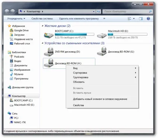Choose Добавить новый элемент в сетевое окружение
Screen dimensions: 158x138
coord(102,99)
